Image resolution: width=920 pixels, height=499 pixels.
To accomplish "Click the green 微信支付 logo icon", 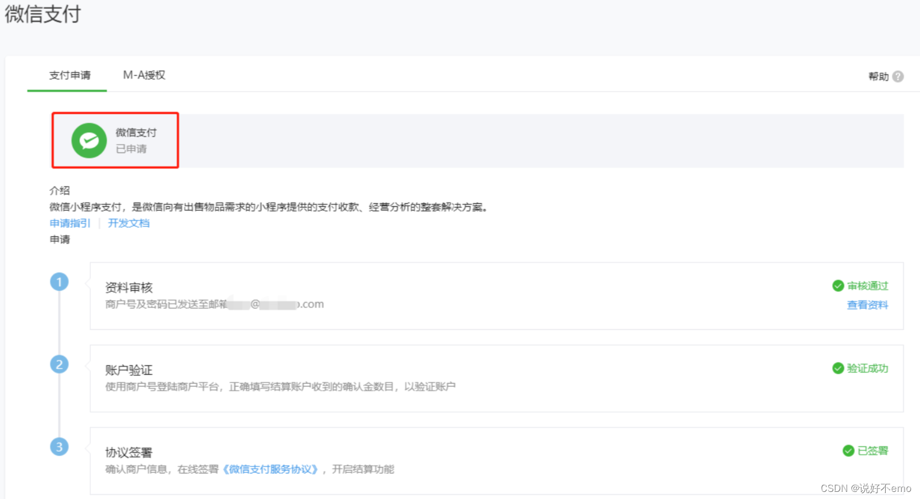I will pos(89,140).
